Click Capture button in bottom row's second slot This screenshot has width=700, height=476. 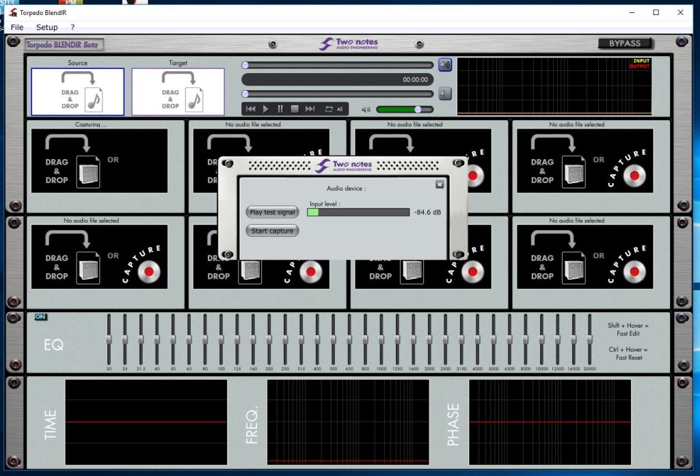pyautogui.click(x=311, y=272)
